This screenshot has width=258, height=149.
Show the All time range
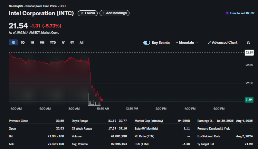coord(81,43)
